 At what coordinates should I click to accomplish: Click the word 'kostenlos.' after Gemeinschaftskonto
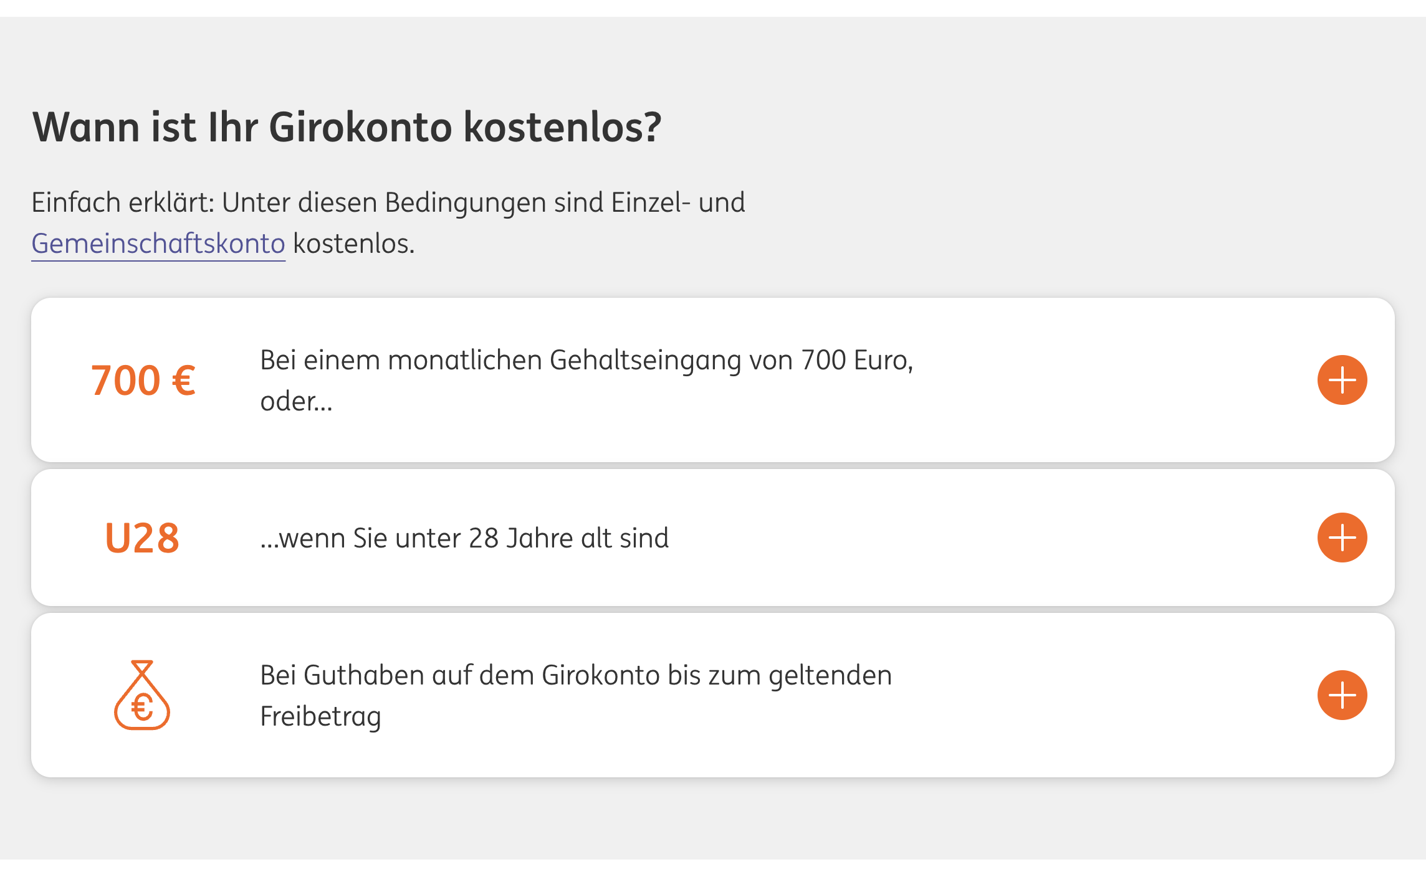(354, 244)
